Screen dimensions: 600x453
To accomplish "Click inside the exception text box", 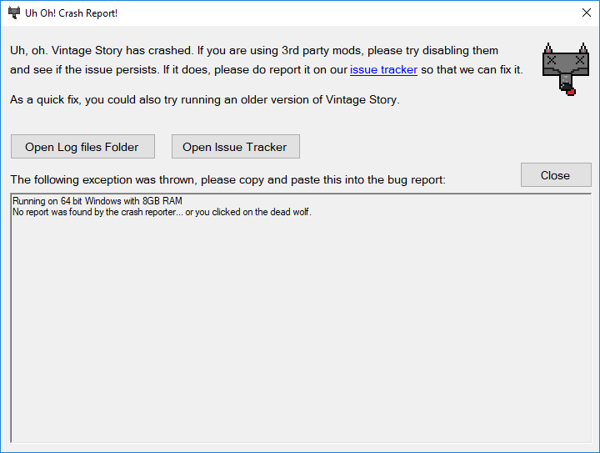I will [301, 318].
